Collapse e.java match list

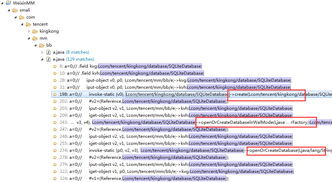click(x=42, y=59)
